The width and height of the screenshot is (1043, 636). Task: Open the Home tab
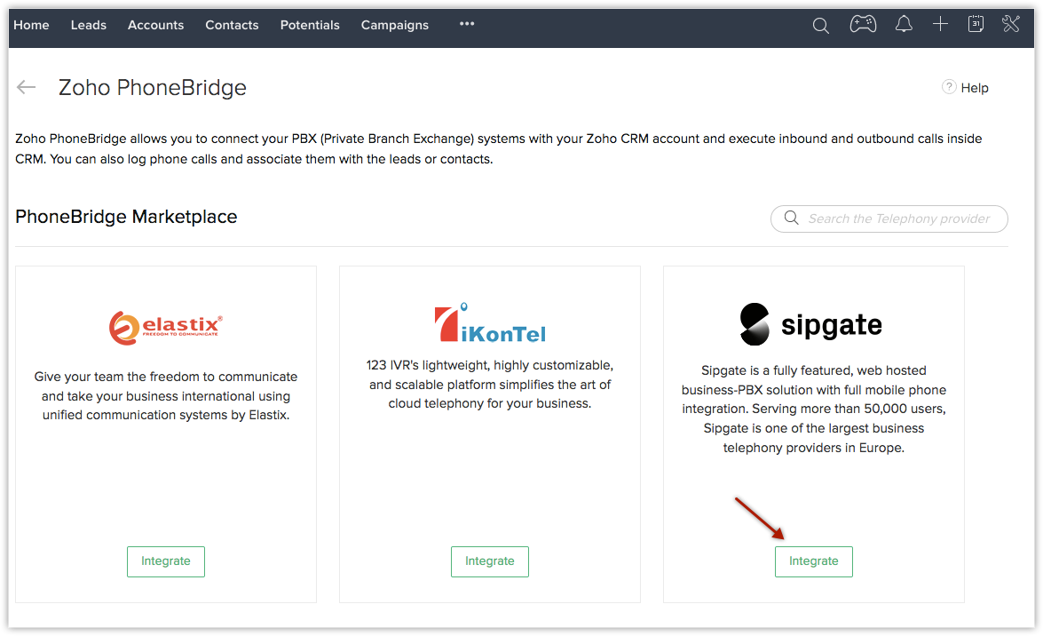pyautogui.click(x=31, y=25)
